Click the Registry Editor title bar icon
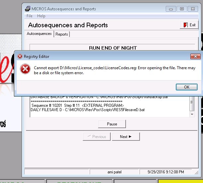This screenshot has height=183, width=203. coord(20,57)
